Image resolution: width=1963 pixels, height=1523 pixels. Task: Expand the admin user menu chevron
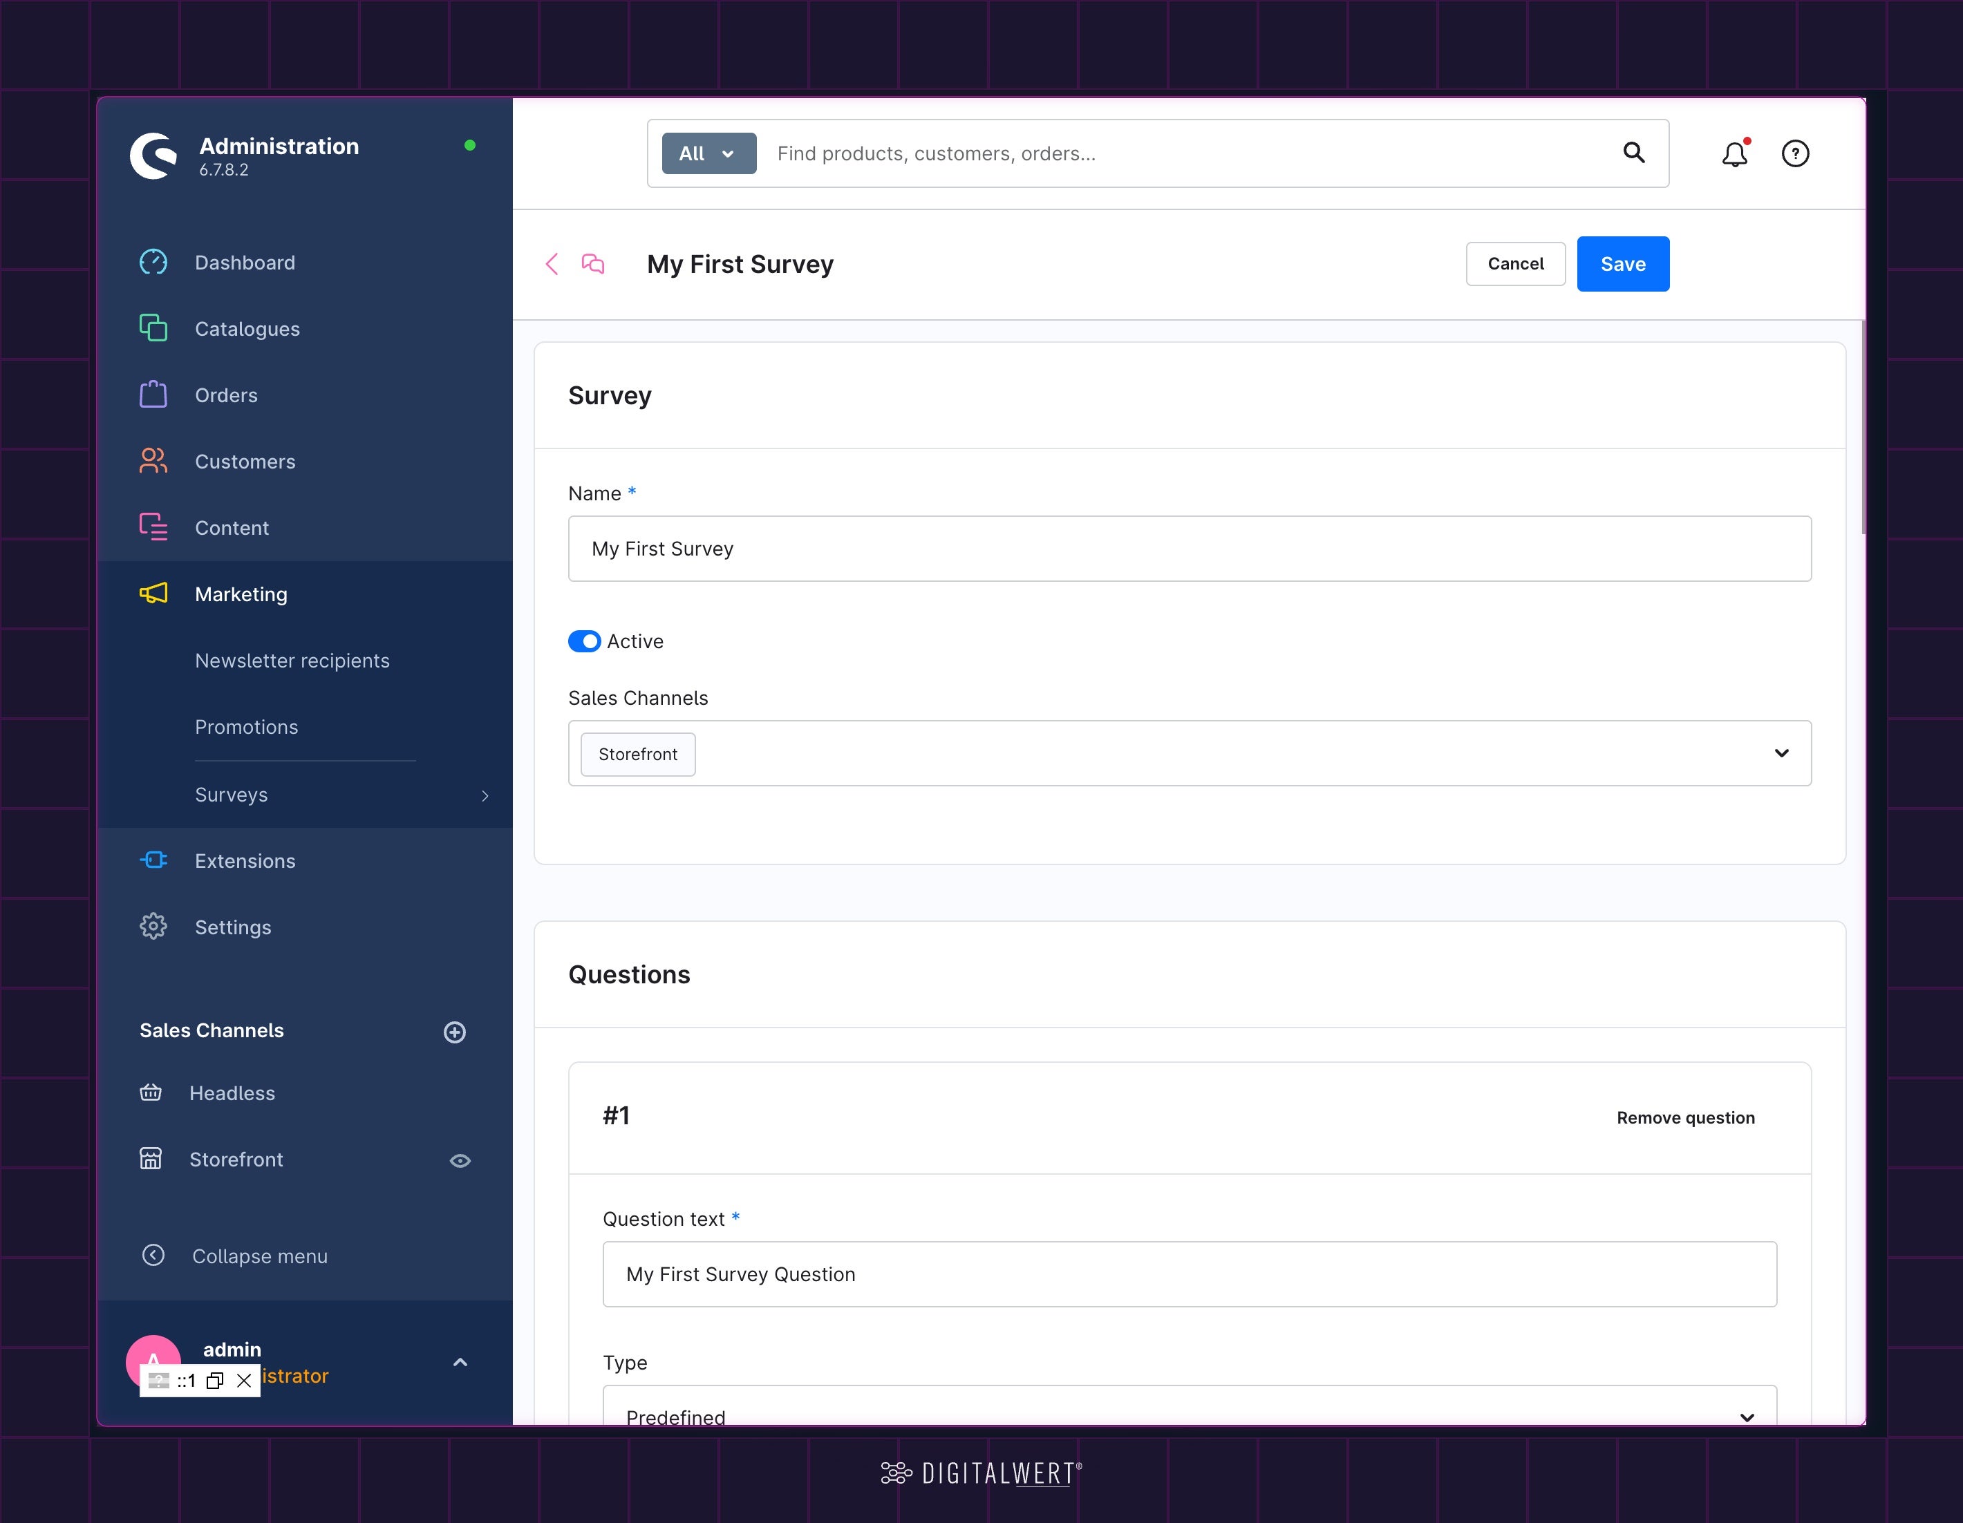(460, 1362)
